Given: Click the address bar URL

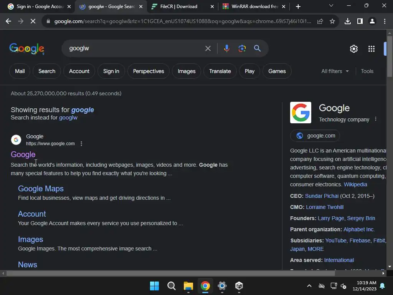Looking at the screenshot, I should [x=182, y=22].
